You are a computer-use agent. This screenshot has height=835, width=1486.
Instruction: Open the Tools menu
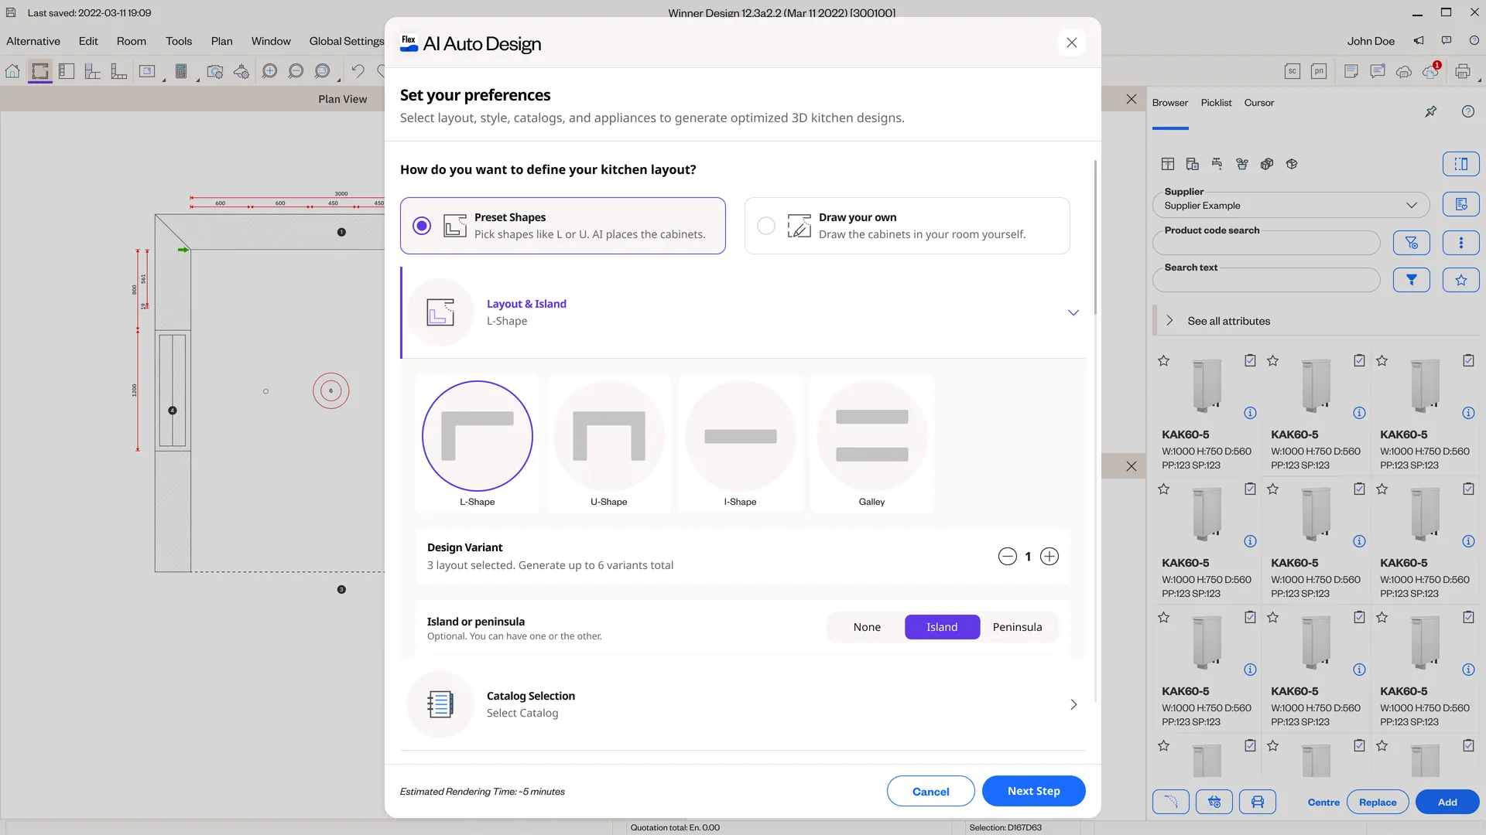pyautogui.click(x=179, y=41)
